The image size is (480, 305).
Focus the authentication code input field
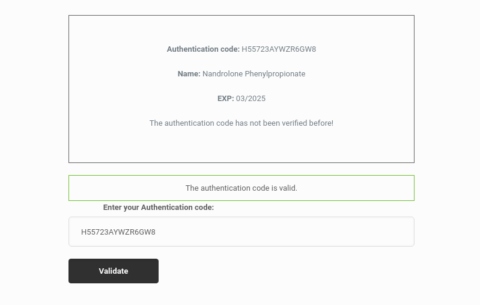(242, 232)
